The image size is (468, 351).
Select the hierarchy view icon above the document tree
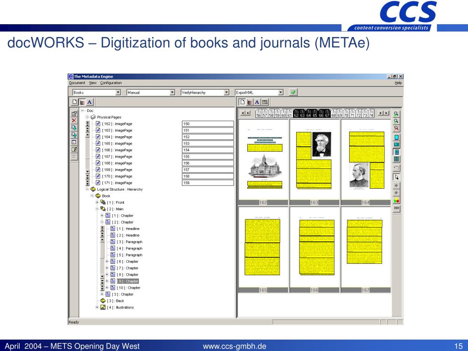click(82, 102)
